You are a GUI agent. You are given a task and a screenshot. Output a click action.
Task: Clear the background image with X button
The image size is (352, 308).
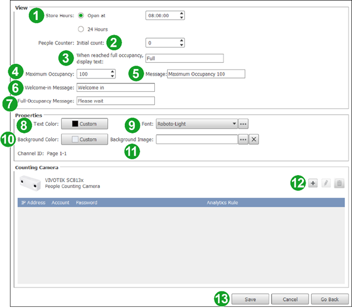[253, 139]
